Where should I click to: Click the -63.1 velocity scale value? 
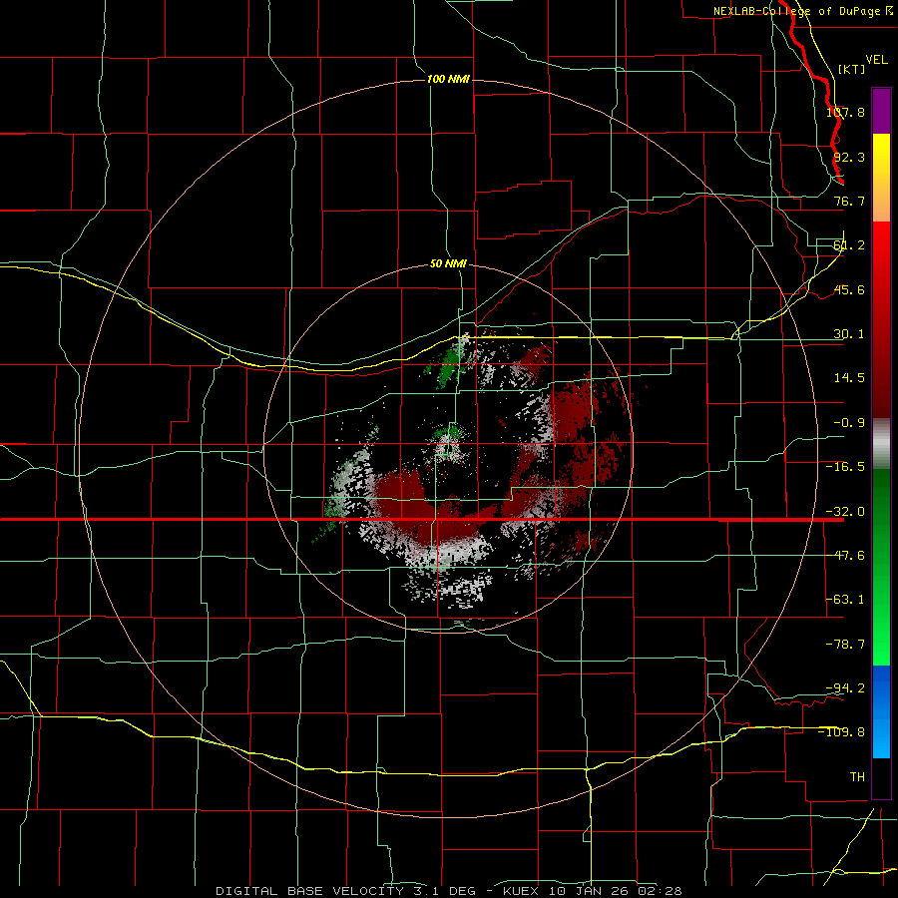845,600
